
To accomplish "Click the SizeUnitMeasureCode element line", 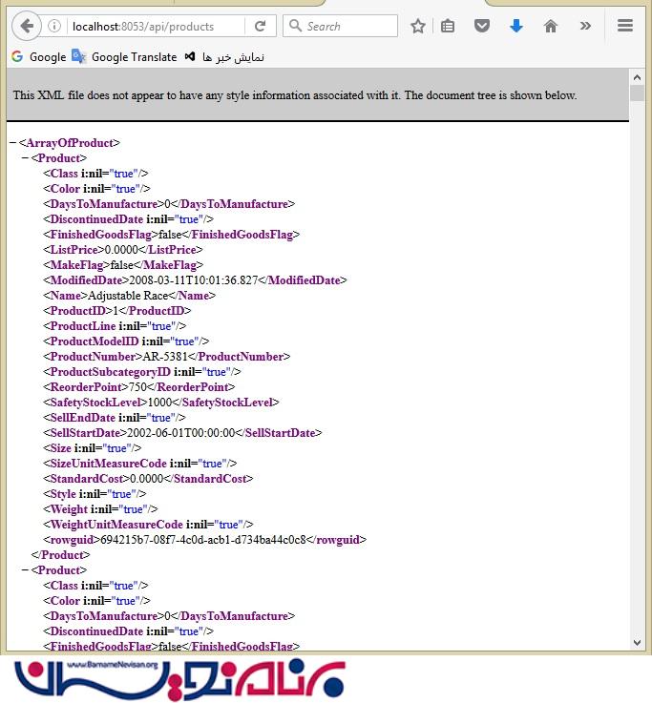I will pyautogui.click(x=140, y=464).
